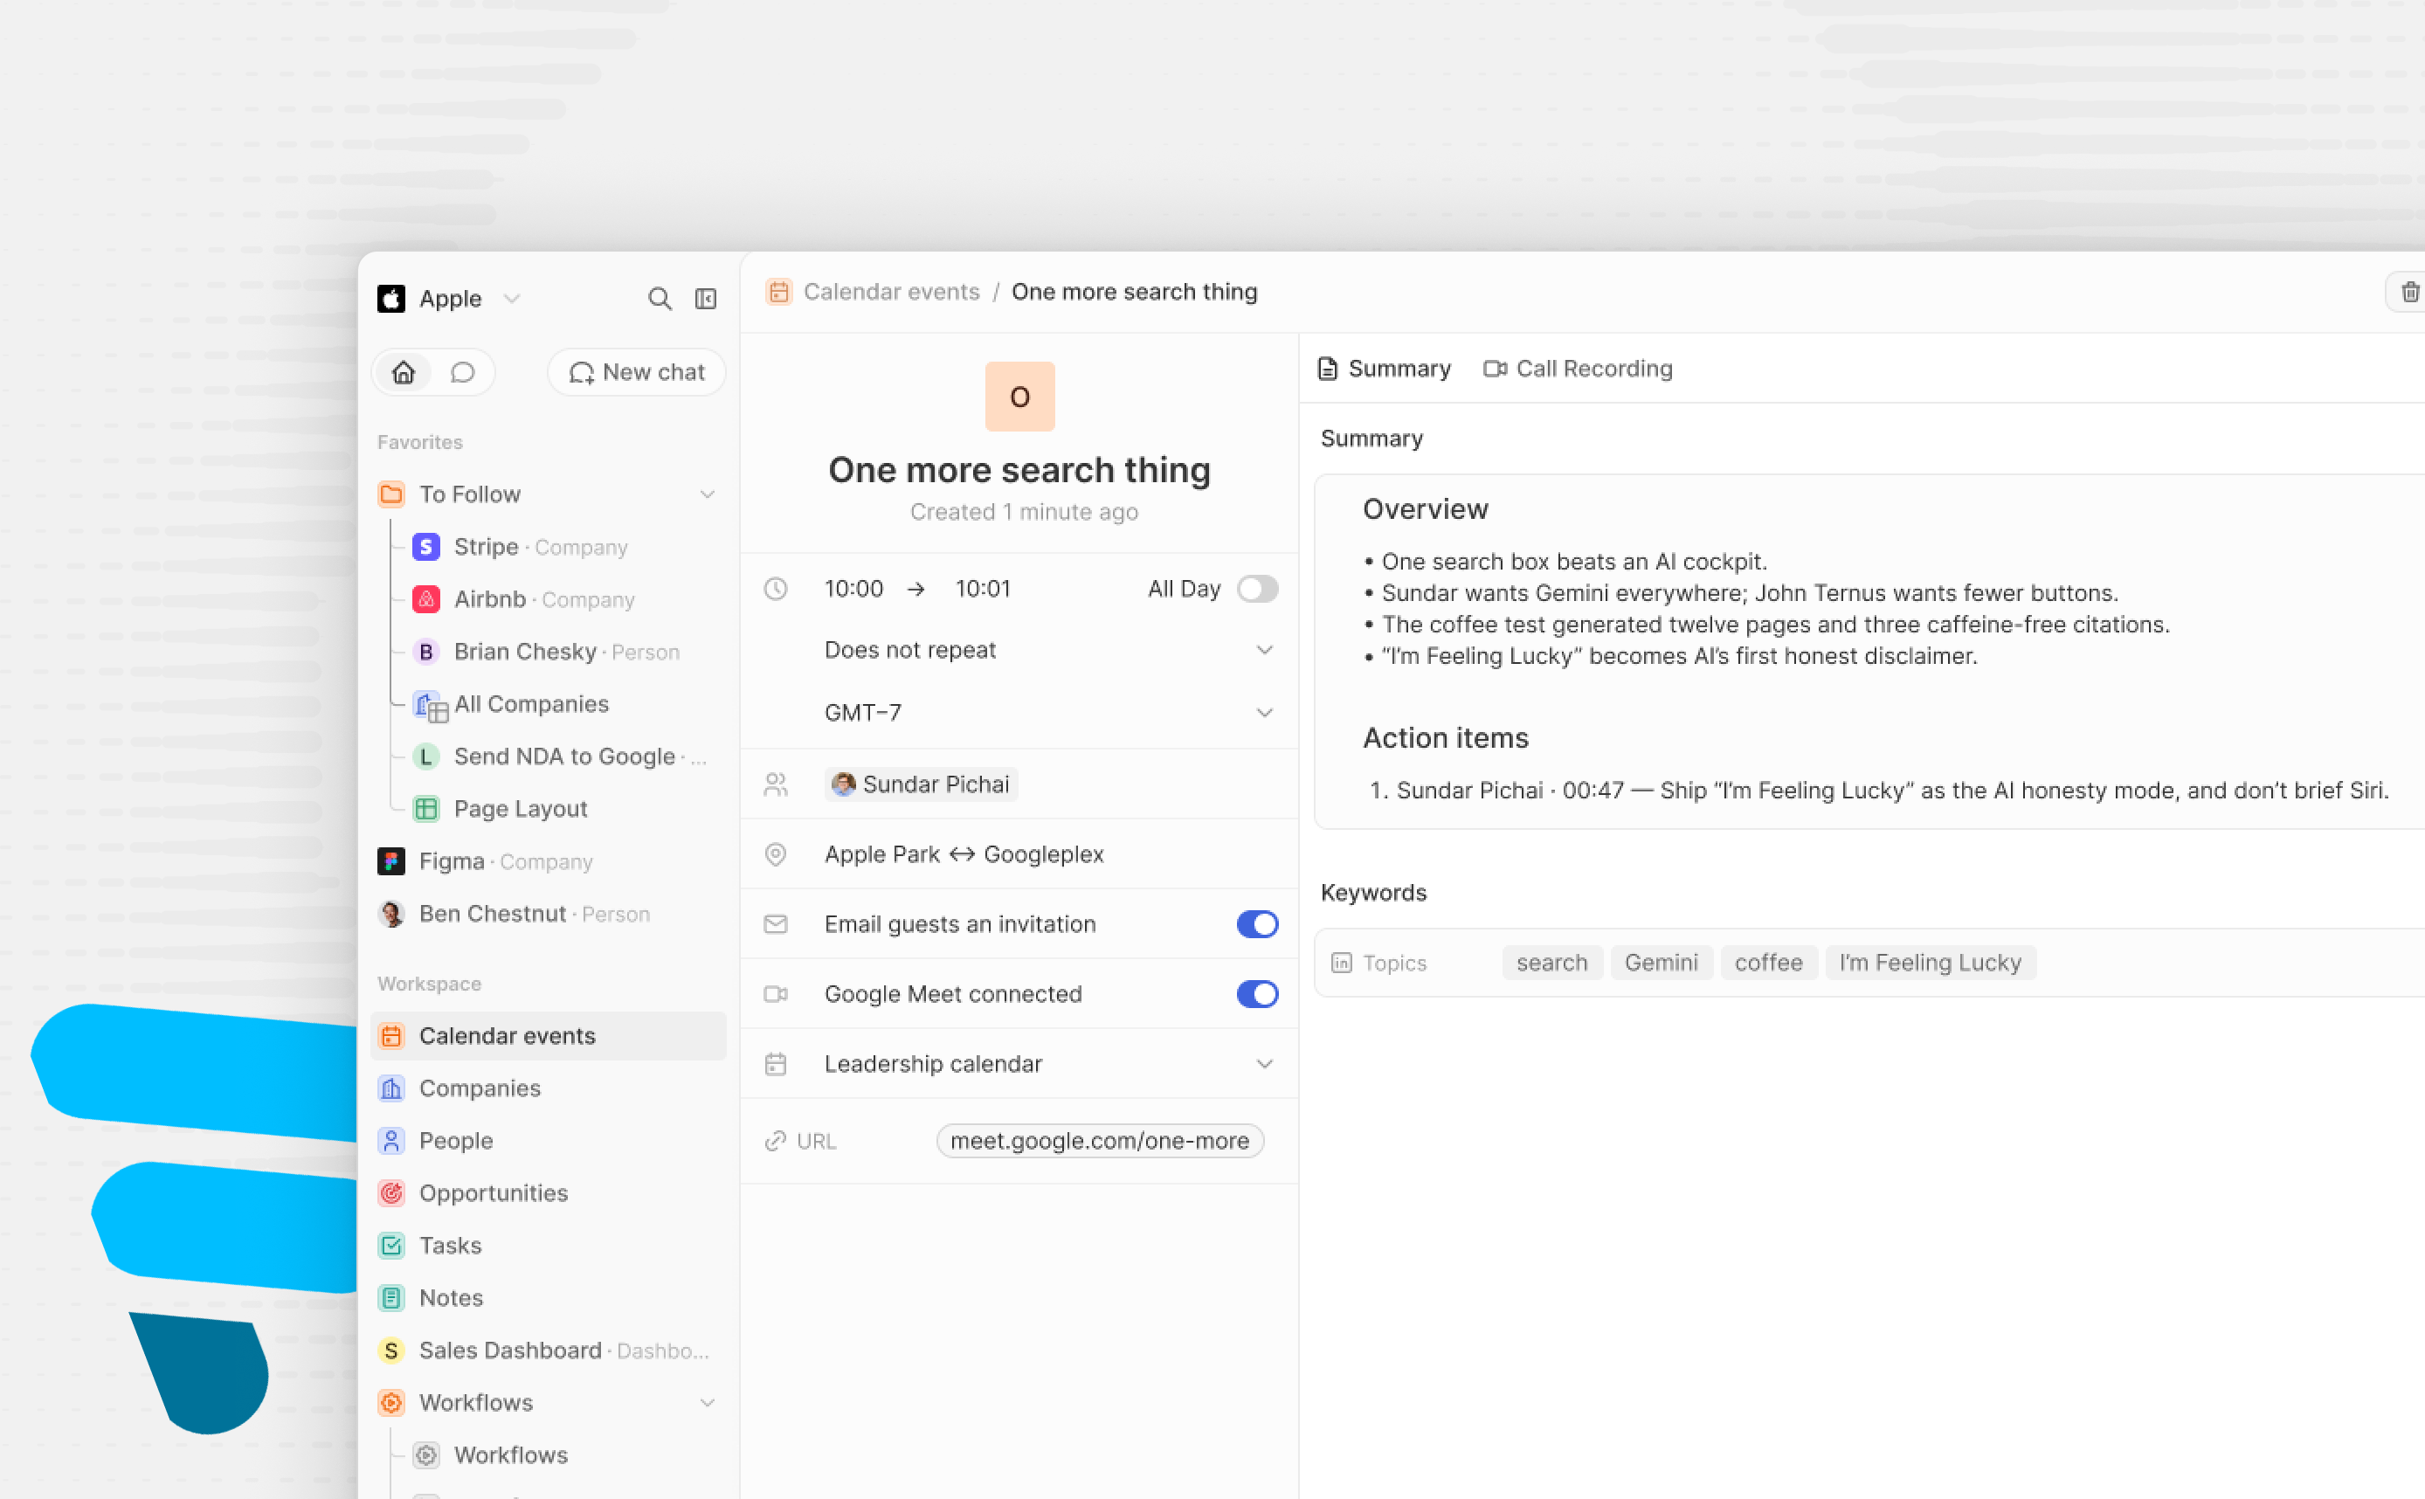Open People in workspace list

(455, 1140)
